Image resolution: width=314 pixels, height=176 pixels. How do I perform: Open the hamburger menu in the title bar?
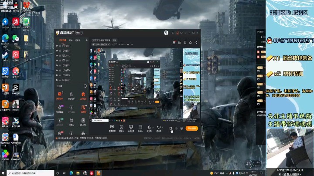pos(185,33)
